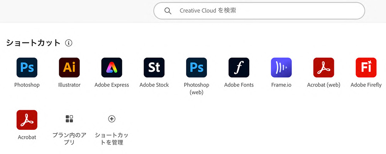Open the Adobe Fonts icon
The image size is (386, 154).
(x=239, y=67)
